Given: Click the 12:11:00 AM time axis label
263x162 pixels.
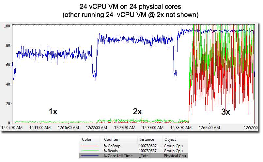Looking at the screenshot, I should (x=40, y=128).
